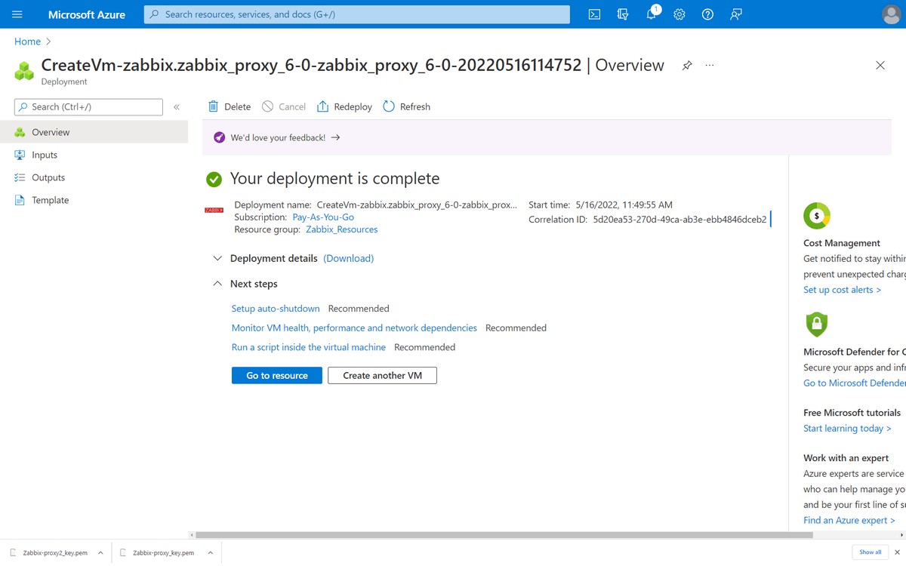Open the notifications bell

click(652, 14)
